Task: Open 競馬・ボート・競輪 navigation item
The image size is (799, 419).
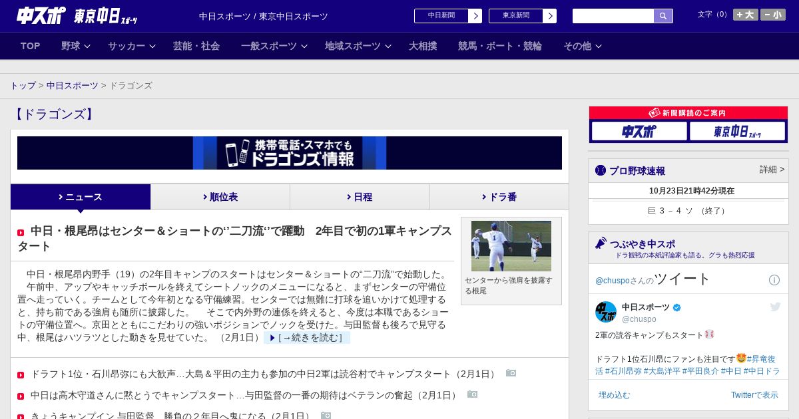Action: (x=500, y=46)
